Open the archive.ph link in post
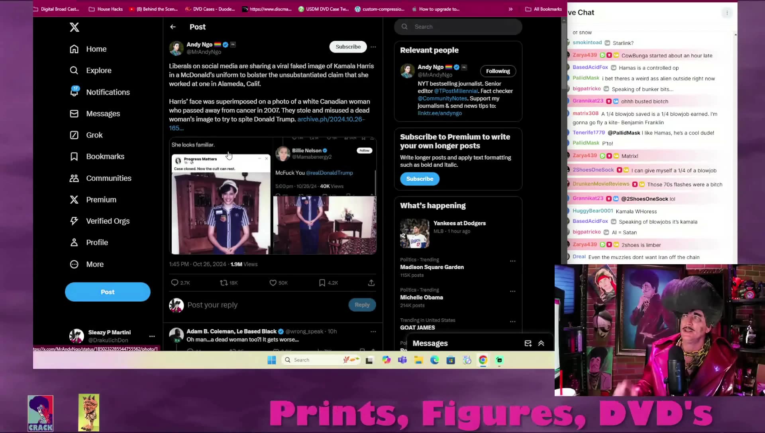This screenshot has height=433, width=765. 331,119
